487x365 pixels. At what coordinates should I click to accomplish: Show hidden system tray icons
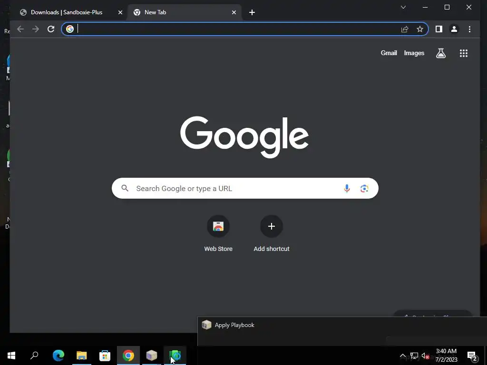point(402,355)
